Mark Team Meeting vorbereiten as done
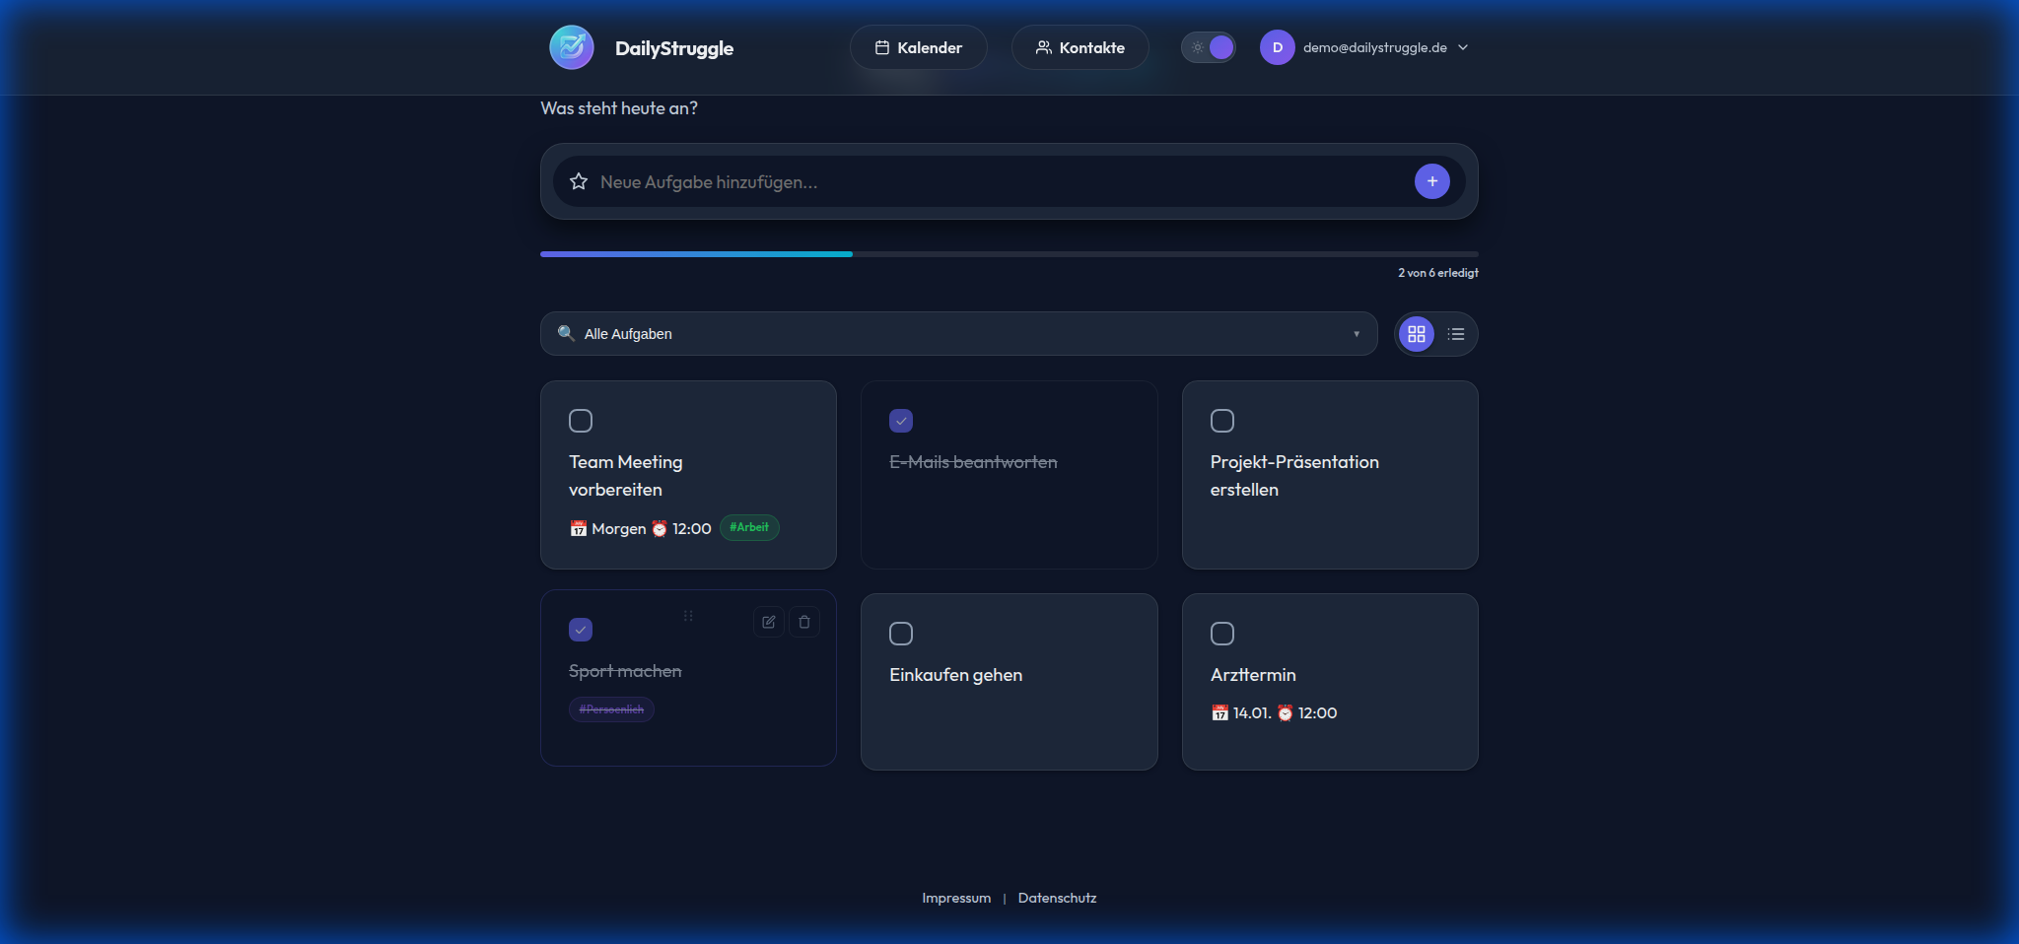Image resolution: width=2019 pixels, height=944 pixels. 581,421
